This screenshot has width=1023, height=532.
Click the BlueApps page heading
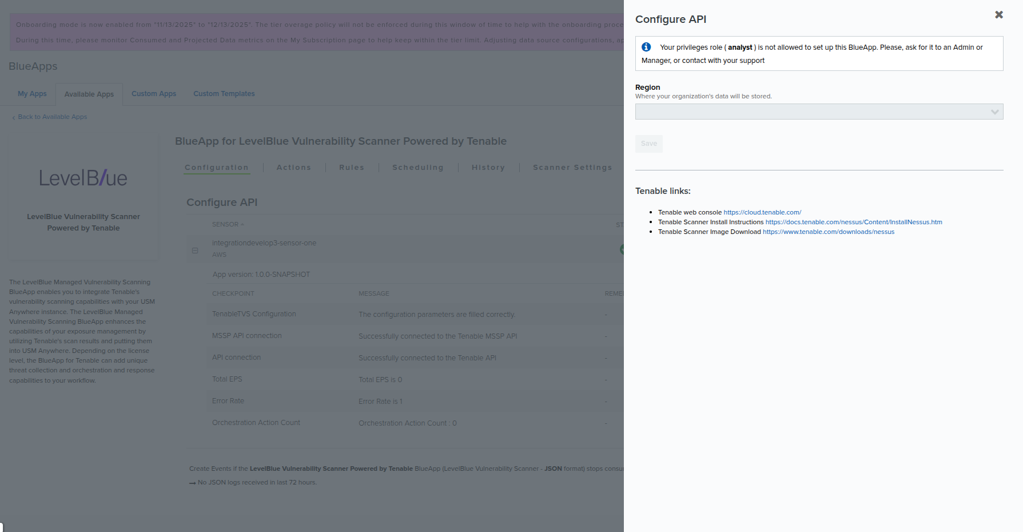33,66
